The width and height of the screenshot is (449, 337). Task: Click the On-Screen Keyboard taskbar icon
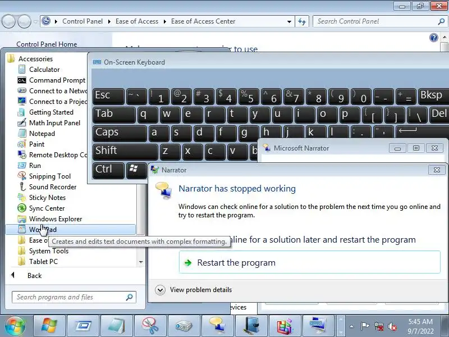pyautogui.click(x=318, y=326)
